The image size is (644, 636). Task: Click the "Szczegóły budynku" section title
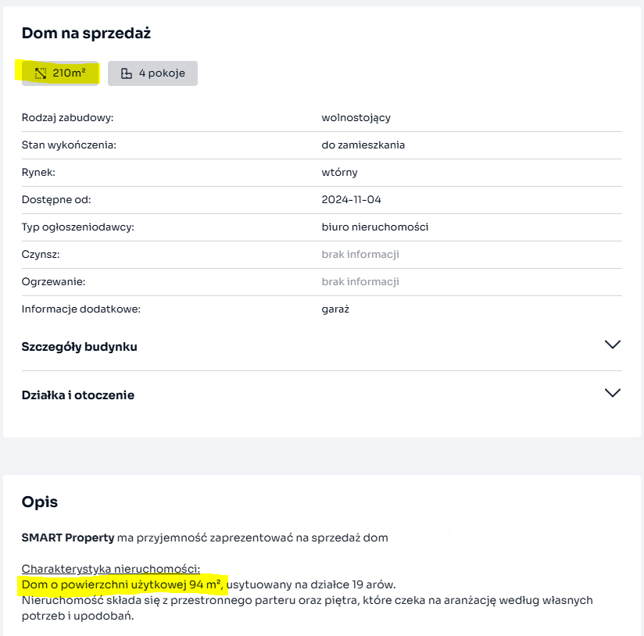[80, 347]
